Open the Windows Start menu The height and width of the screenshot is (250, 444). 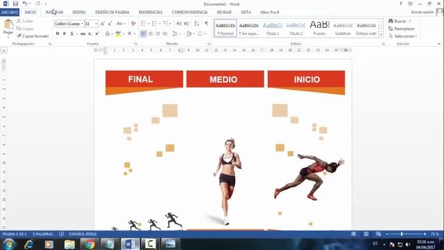tap(9, 244)
